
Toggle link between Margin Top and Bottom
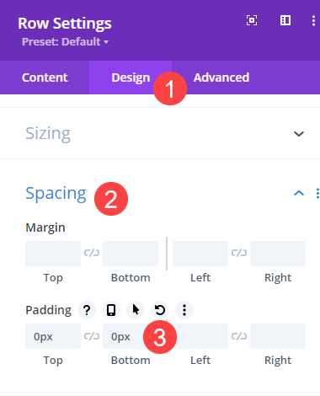point(92,253)
